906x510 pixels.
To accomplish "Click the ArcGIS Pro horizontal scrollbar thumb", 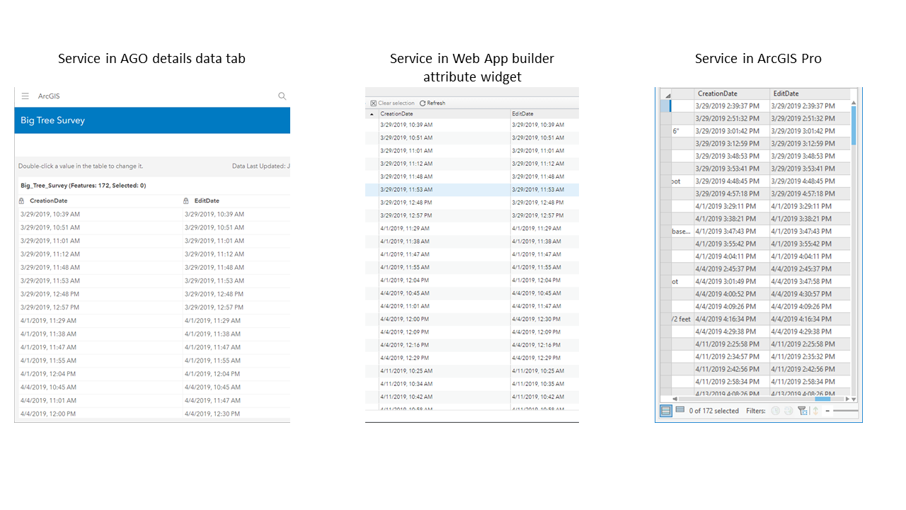I will pos(822,399).
